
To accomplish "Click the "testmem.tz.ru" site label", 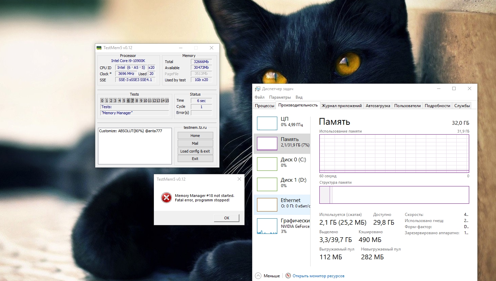I will coord(195,127).
